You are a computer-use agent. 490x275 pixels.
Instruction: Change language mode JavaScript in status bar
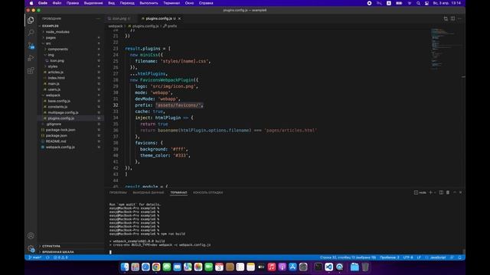click(x=437, y=257)
